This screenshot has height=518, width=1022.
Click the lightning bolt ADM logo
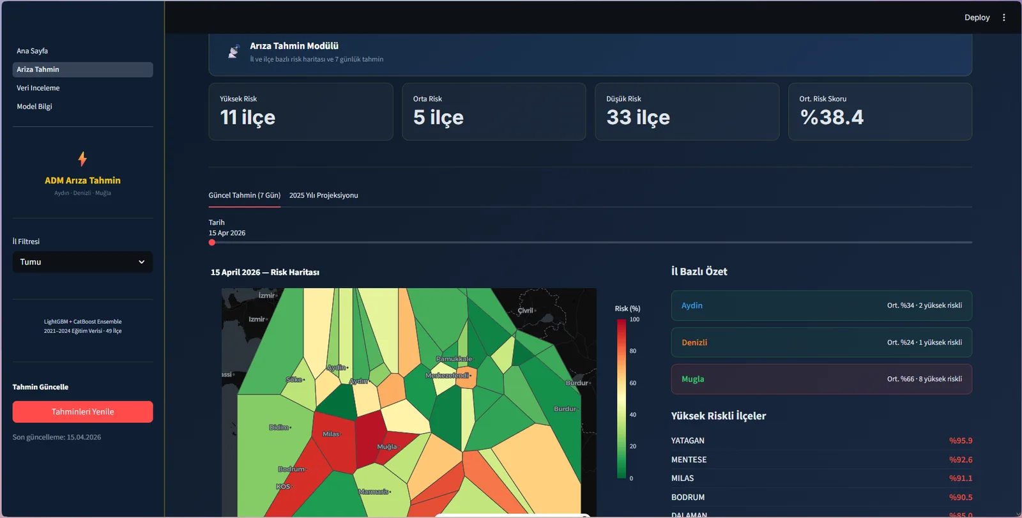point(82,158)
